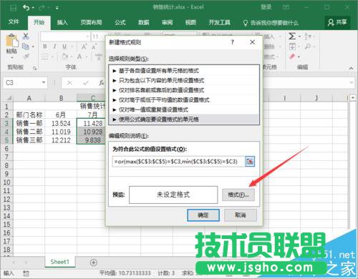Toggle Bold formatting button

pyautogui.click(x=45, y=46)
